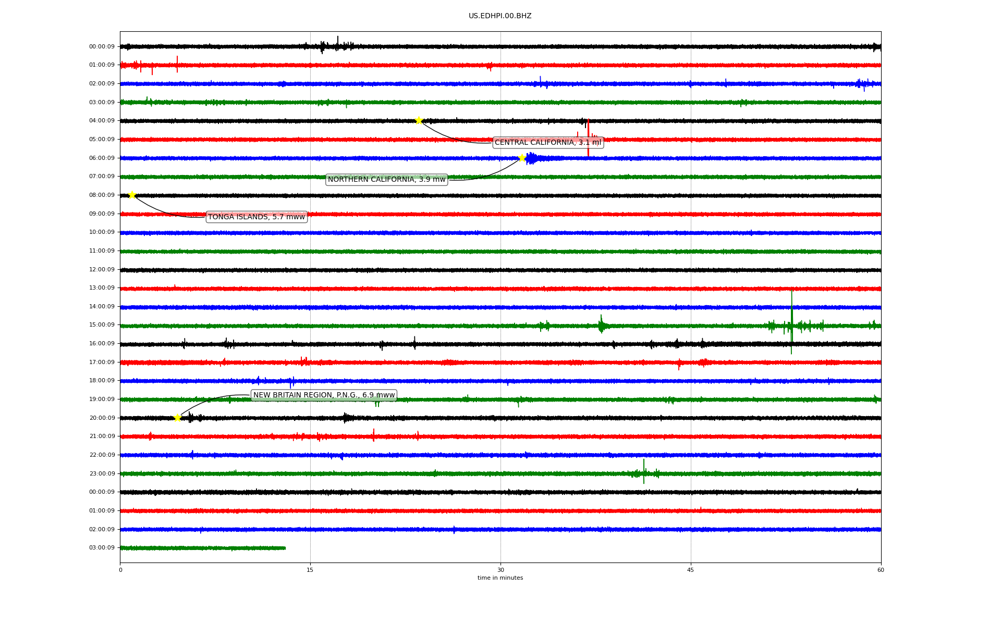The image size is (1001, 625).
Task: Click the 45 tick on the x-axis
Action: [x=690, y=570]
